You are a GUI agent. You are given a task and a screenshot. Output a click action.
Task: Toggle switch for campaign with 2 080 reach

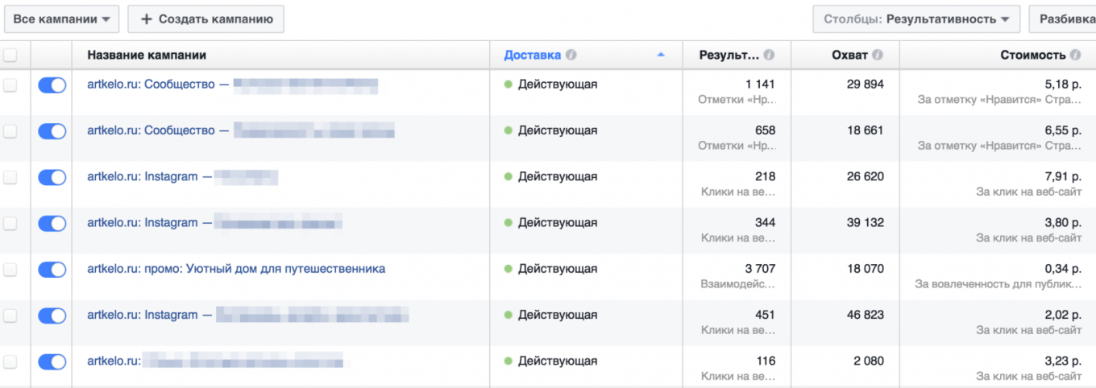click(52, 362)
